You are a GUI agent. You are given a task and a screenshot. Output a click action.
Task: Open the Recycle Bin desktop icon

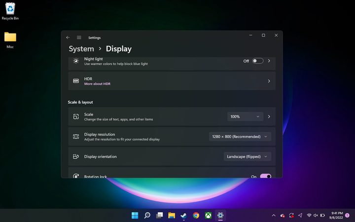click(x=10, y=11)
